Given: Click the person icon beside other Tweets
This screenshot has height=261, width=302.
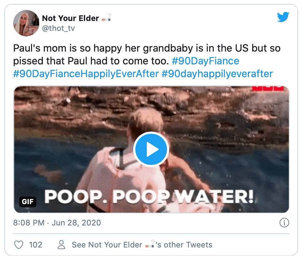Looking at the screenshot, I should [62, 245].
